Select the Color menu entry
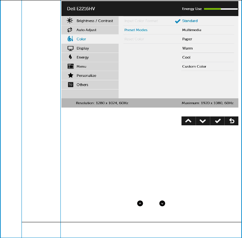 (90, 39)
